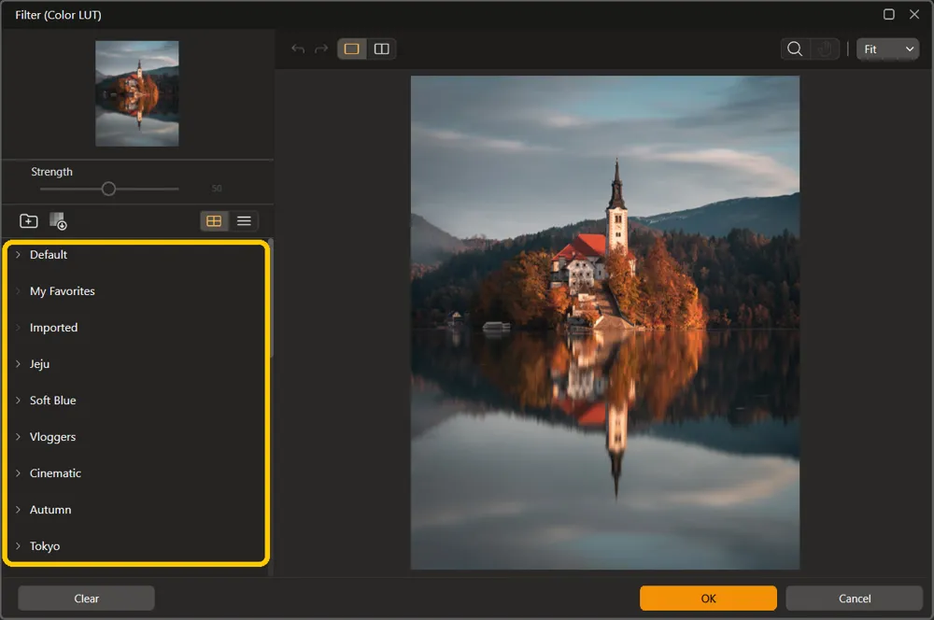Switch to split compare view
The image size is (934, 620).
381,49
